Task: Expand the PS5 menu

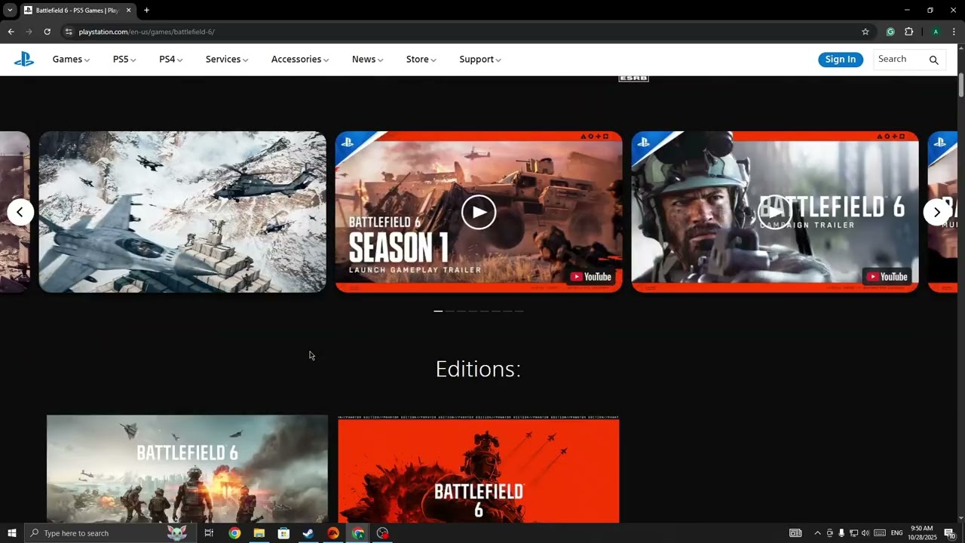Action: pos(124,60)
